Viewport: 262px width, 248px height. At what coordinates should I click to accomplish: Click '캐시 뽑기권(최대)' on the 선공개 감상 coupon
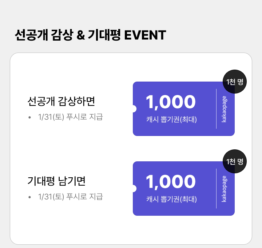(171, 119)
